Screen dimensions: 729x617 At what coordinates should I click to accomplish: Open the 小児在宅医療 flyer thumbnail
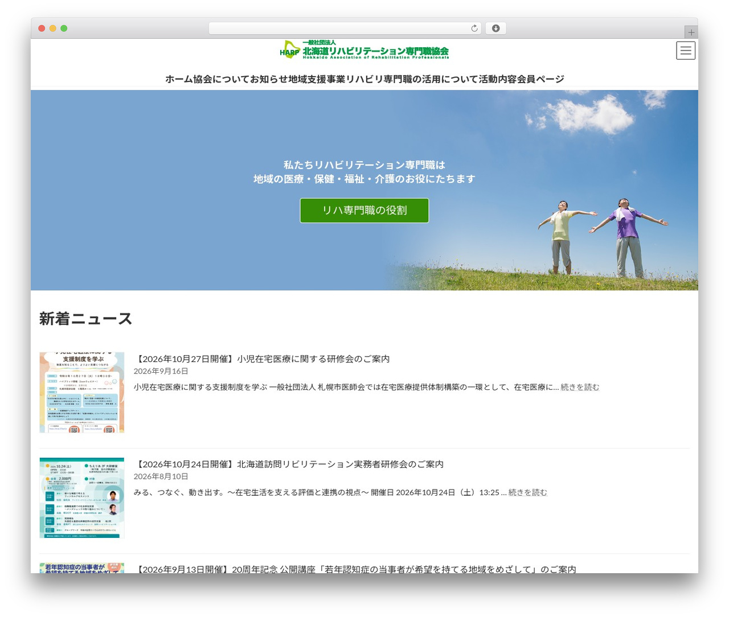pyautogui.click(x=82, y=392)
